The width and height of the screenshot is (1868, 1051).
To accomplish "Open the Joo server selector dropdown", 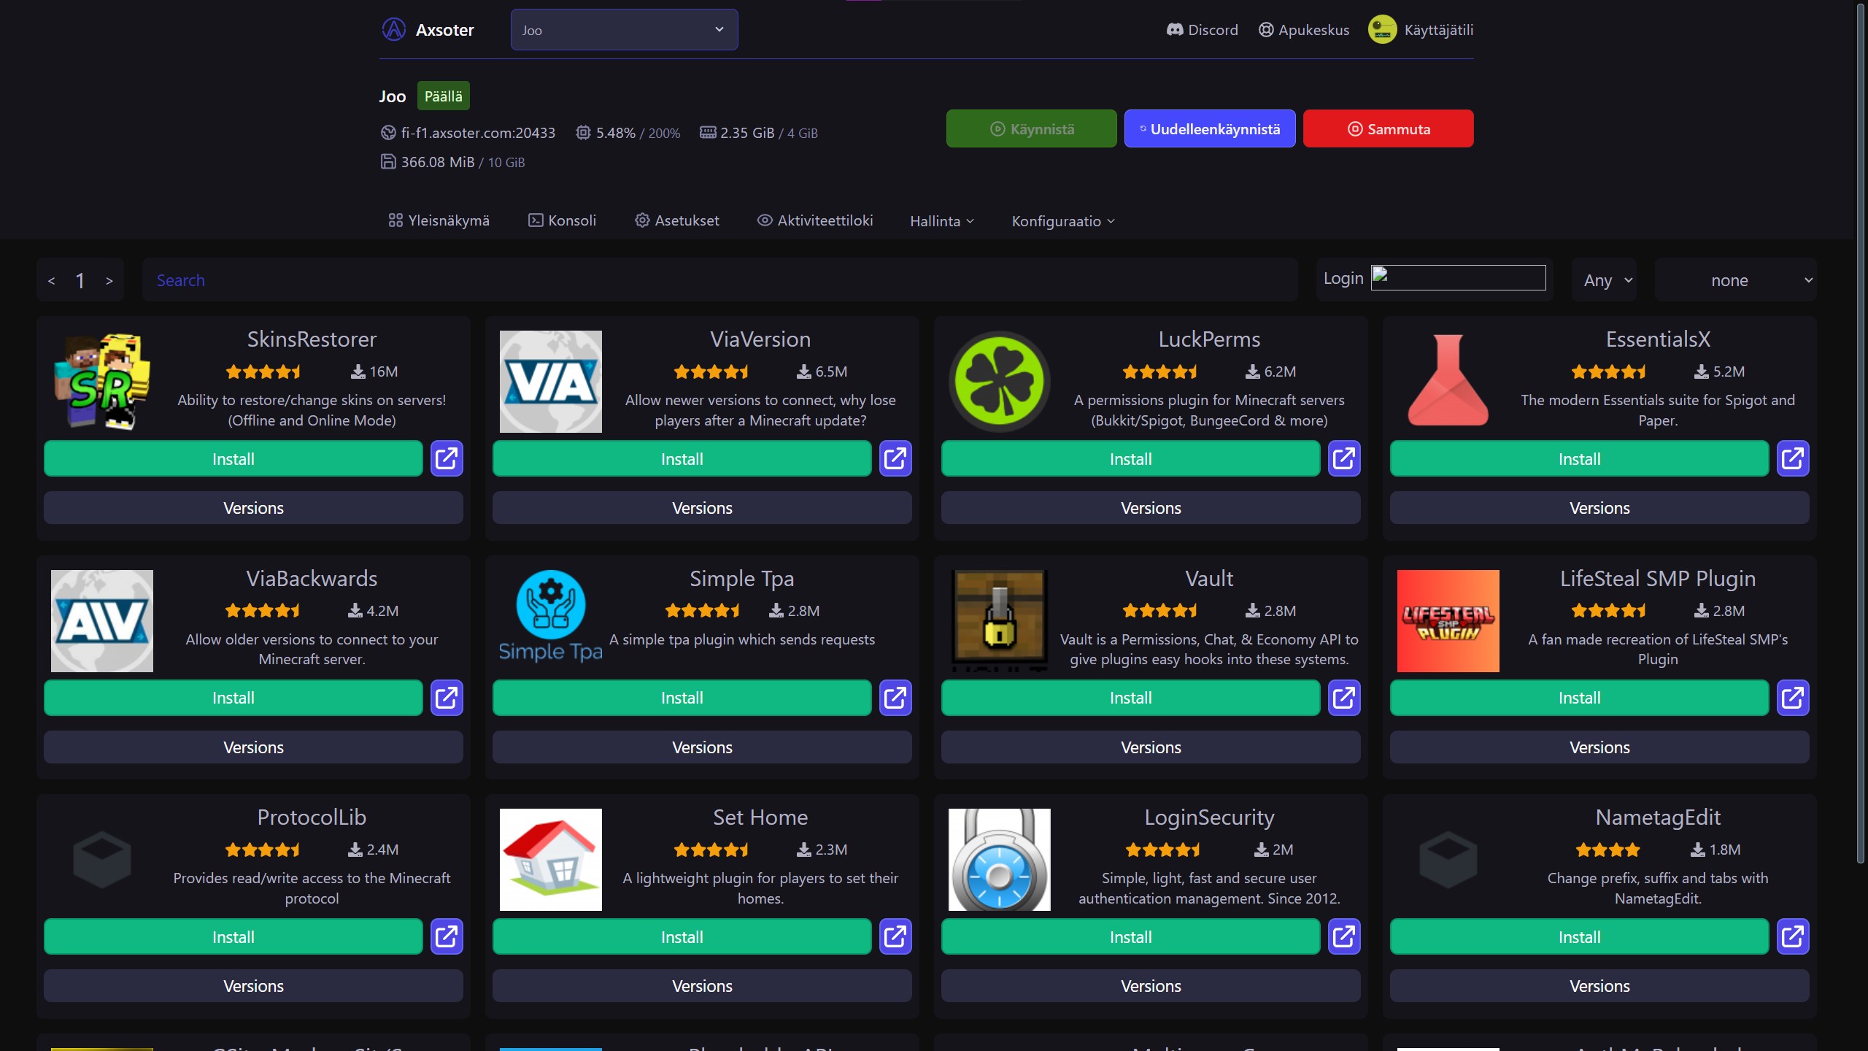I will click(x=625, y=30).
